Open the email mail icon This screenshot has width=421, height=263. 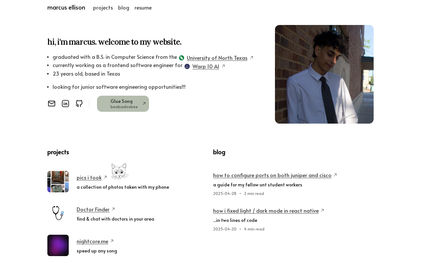[52, 104]
